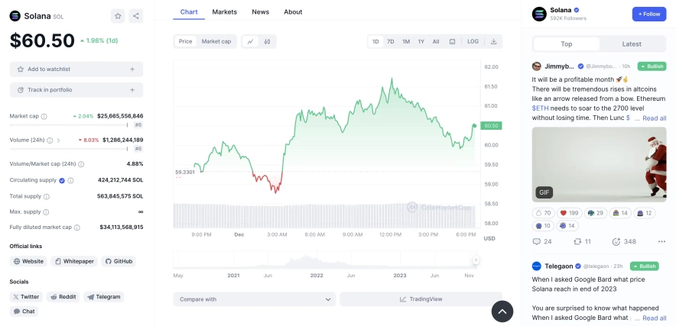This screenshot has height=326, width=676.
Task: Click the Add to watchlist button
Action: coord(76,69)
